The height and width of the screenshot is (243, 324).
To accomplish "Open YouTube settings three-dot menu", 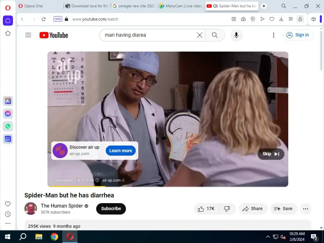I will [274, 35].
